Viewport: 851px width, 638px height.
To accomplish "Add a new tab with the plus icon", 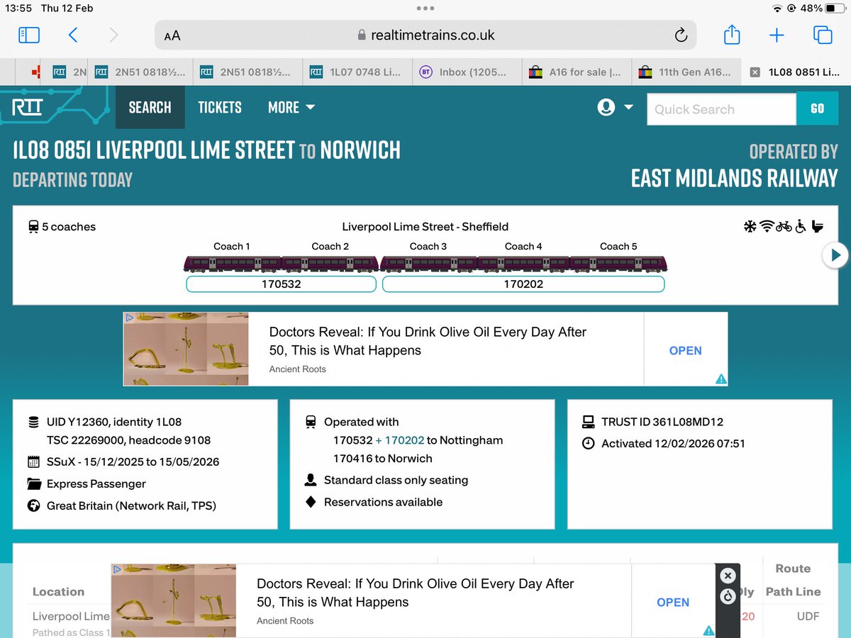I will pos(777,35).
